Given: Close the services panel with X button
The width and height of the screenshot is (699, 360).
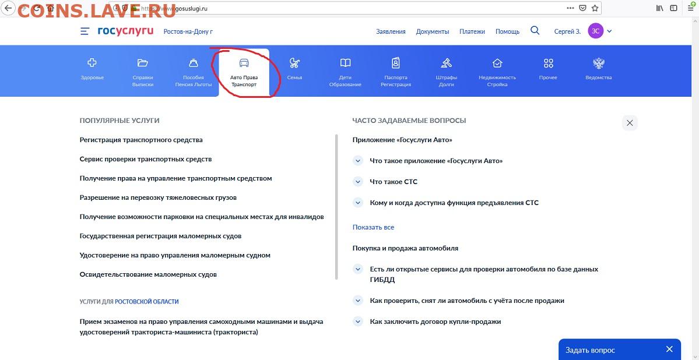Looking at the screenshot, I should tap(630, 123).
